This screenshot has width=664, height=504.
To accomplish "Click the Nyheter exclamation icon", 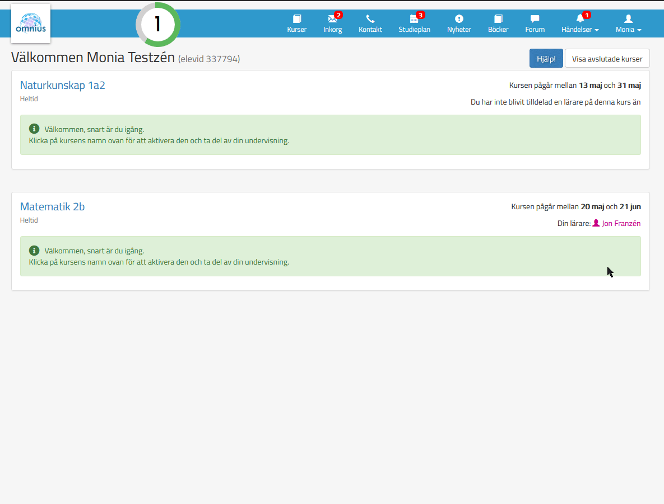I will coord(459,19).
